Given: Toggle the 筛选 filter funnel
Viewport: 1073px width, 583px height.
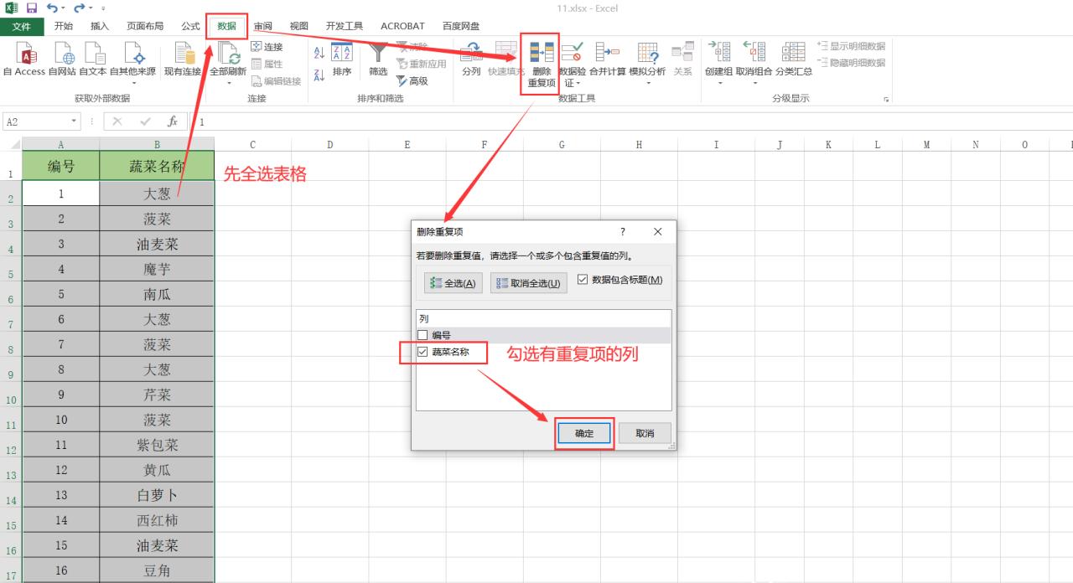Looking at the screenshot, I should point(379,59).
